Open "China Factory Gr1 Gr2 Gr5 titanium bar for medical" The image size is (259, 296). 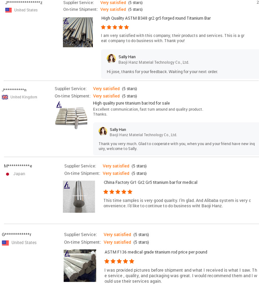tap(150, 182)
